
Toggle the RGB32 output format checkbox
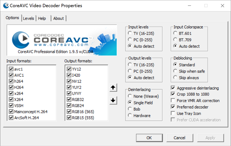(x=69, y=99)
